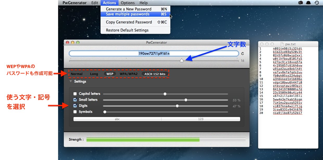Click the Strength : label

pyautogui.click(x=76, y=140)
